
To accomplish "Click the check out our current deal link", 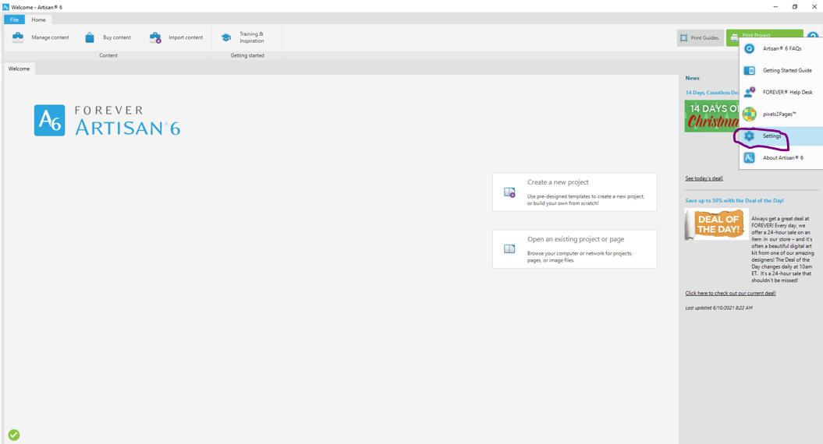I will pyautogui.click(x=730, y=294).
